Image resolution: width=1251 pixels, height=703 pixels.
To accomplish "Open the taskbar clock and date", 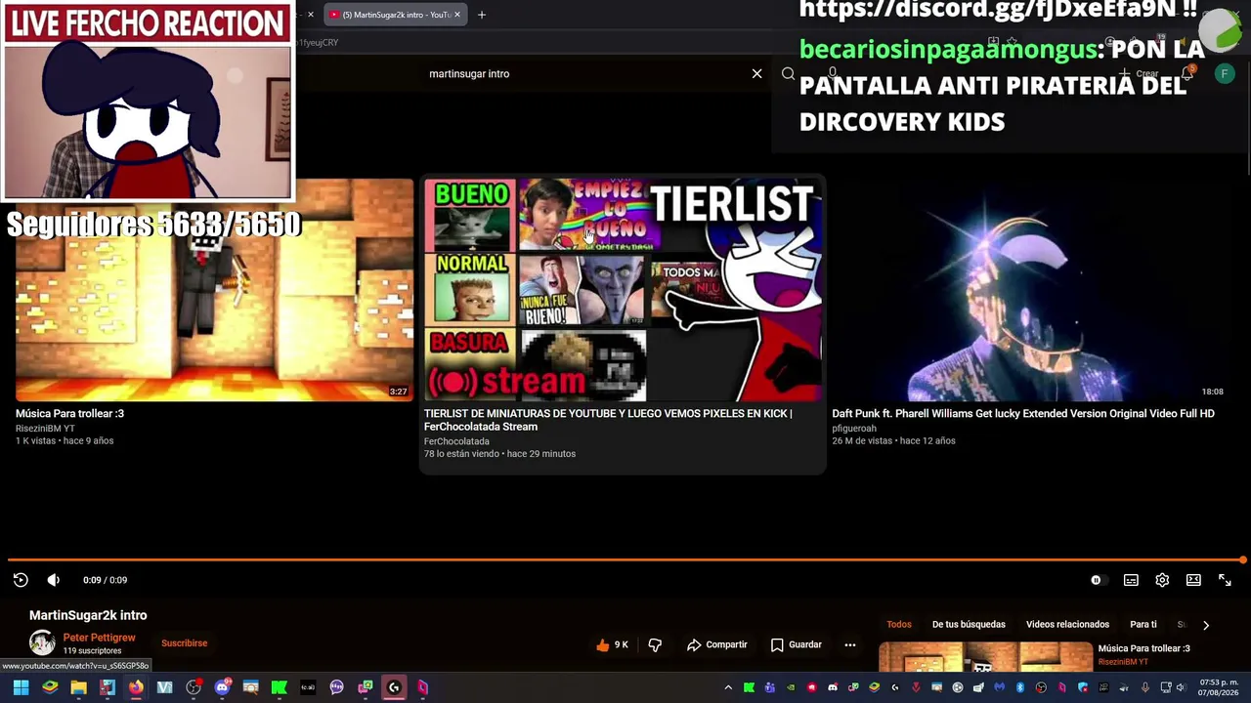I will tap(1219, 687).
